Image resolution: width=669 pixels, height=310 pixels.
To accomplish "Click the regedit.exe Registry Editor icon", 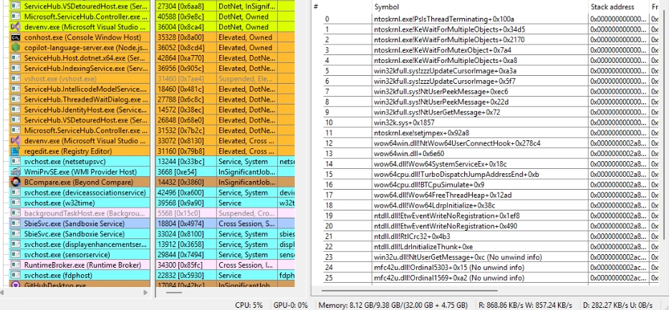I will [16, 151].
